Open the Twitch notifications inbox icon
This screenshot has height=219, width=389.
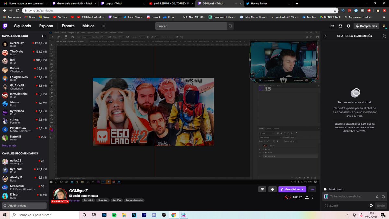[340, 26]
